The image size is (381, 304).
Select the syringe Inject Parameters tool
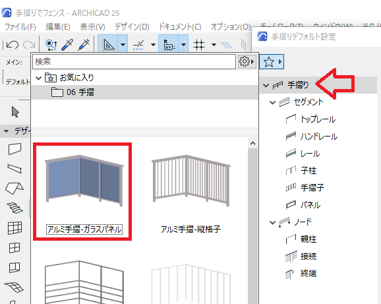click(84, 44)
